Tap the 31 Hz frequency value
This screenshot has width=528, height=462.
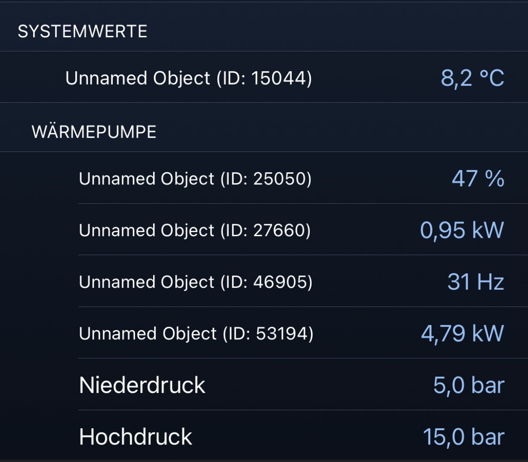click(x=475, y=282)
